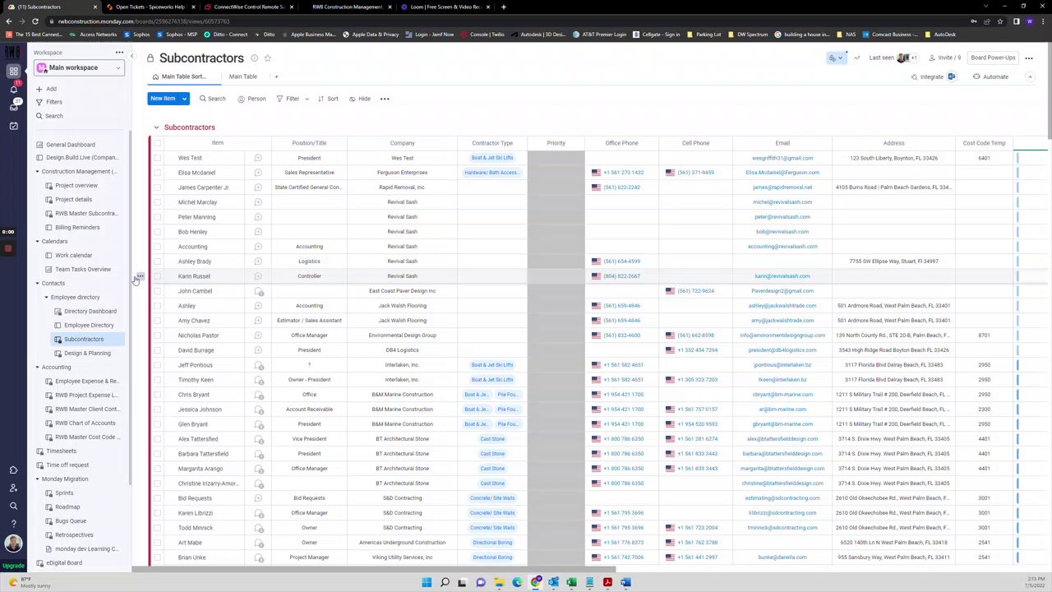Check the Wes Test row checkbox
This screenshot has height=592, width=1052.
tap(157, 158)
